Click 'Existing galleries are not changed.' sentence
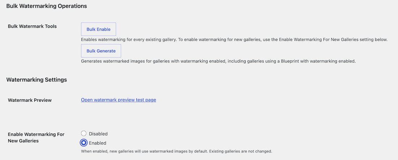Screen dimensions: 398x160 tap(240, 151)
